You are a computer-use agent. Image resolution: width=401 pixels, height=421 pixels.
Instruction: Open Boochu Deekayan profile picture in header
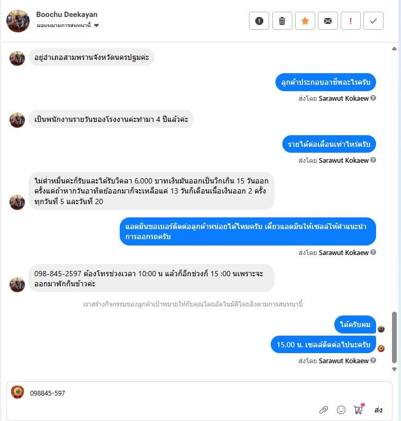[18, 21]
